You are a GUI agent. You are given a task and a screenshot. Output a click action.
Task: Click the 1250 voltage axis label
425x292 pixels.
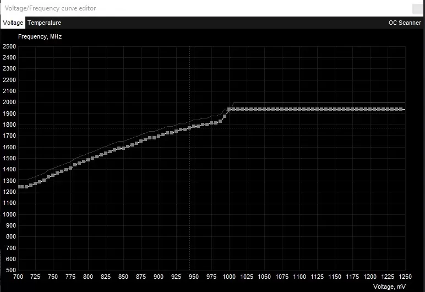[405, 277]
